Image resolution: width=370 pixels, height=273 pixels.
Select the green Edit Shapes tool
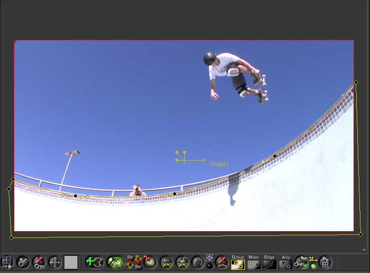(x=116, y=262)
